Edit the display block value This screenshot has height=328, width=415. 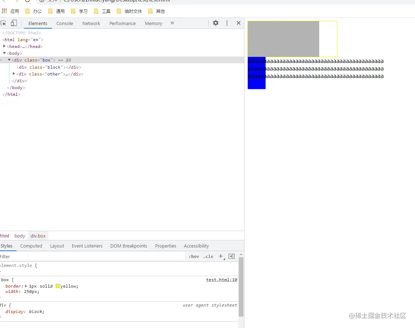(x=36, y=312)
